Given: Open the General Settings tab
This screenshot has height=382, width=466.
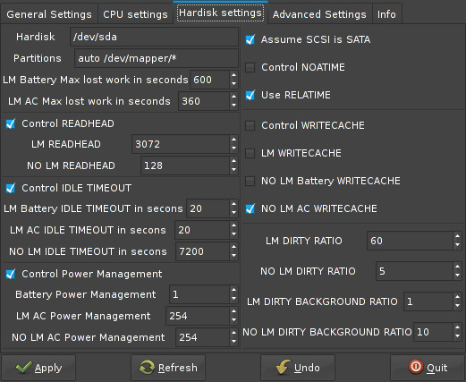Looking at the screenshot, I should [x=49, y=14].
